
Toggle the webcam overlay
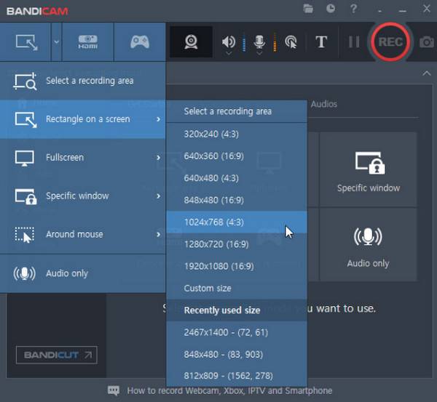point(191,42)
